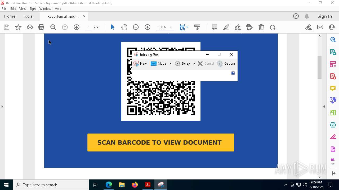
Task: Open the Window menu
Action: (45, 8)
